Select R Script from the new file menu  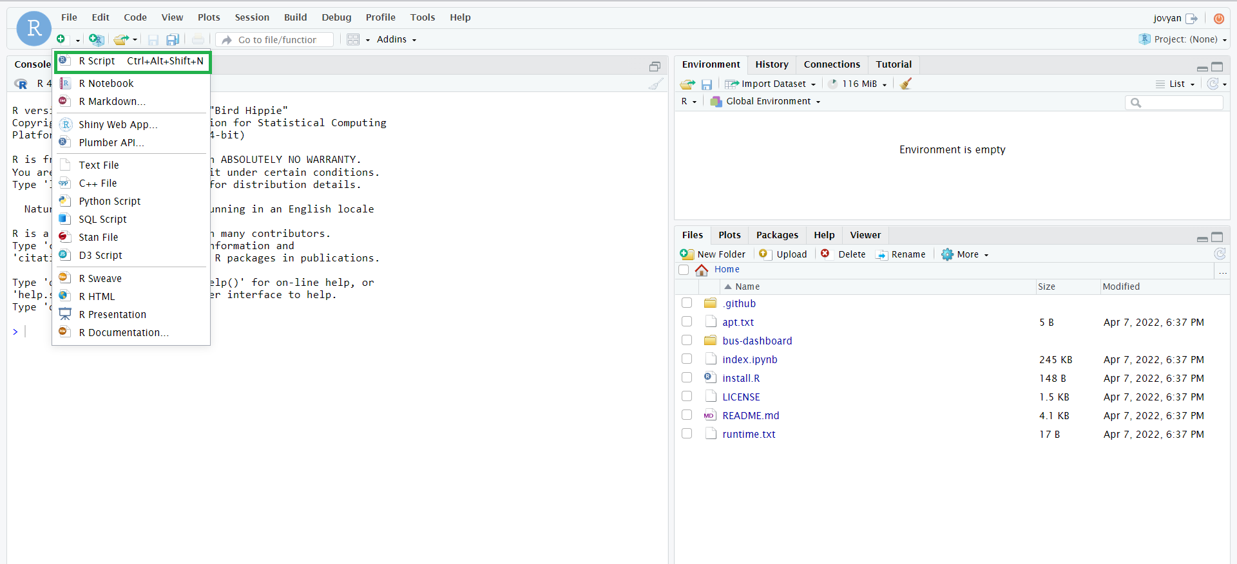tap(133, 61)
